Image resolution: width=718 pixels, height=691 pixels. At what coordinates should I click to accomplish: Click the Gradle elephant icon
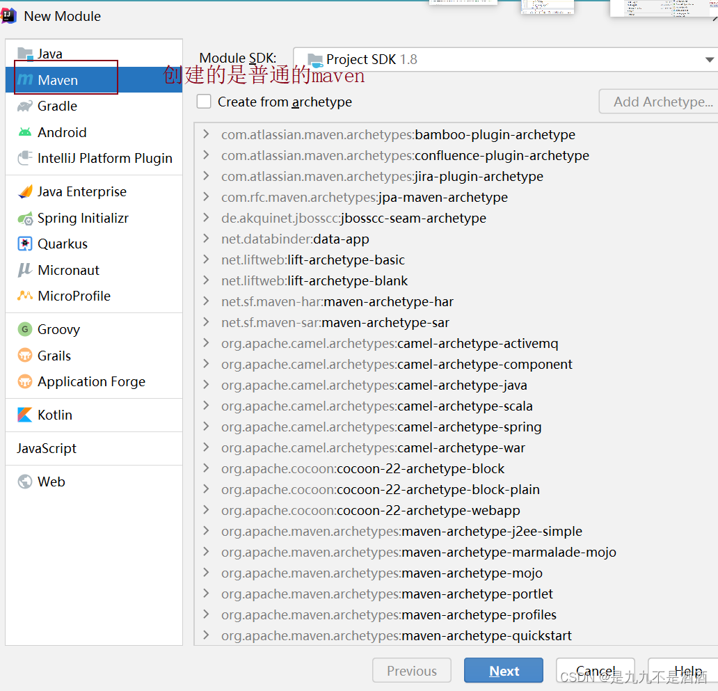pos(25,106)
